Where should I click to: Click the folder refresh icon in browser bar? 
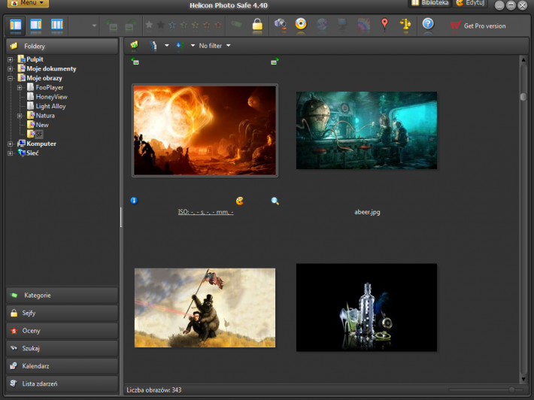(x=134, y=45)
